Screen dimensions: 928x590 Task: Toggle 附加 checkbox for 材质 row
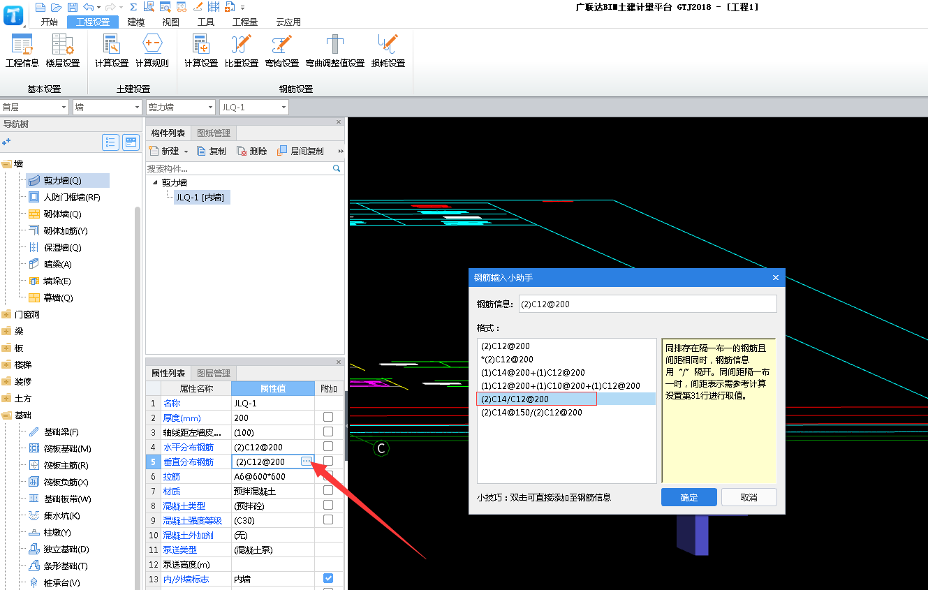(x=328, y=490)
